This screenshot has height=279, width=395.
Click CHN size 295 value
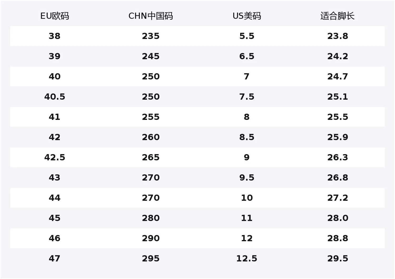pos(151,258)
